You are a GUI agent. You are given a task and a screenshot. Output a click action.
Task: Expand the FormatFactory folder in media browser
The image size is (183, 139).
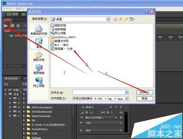coord(24,129)
